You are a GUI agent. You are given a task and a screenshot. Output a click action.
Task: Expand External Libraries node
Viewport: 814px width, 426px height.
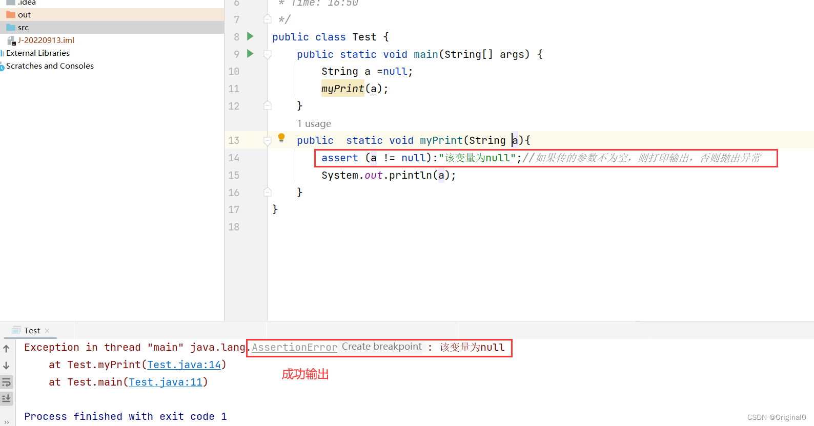coord(38,53)
